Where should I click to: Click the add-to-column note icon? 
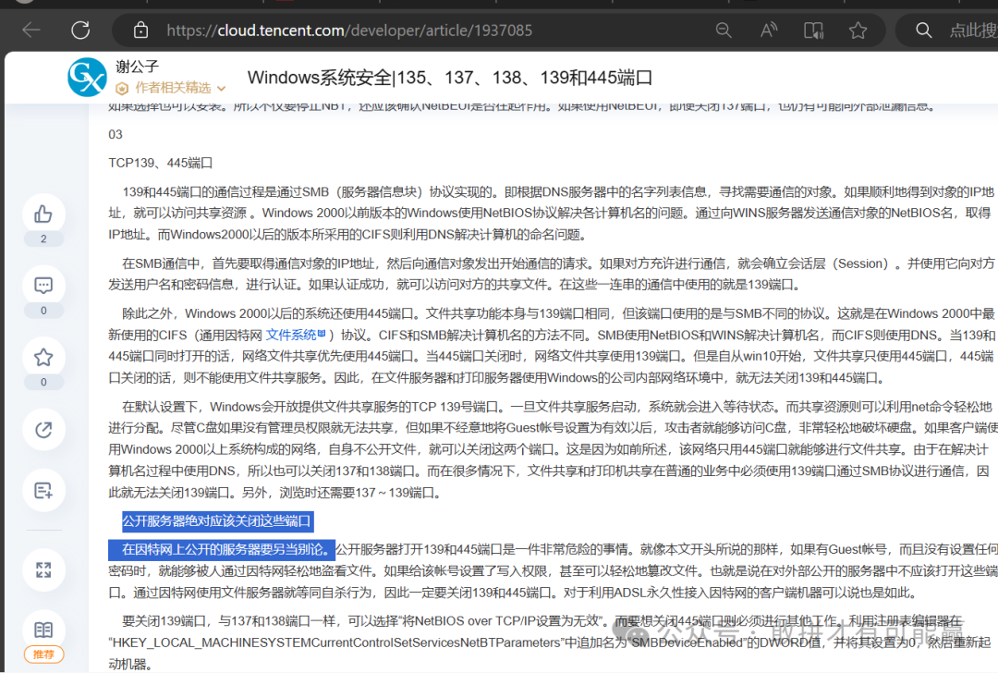[43, 491]
